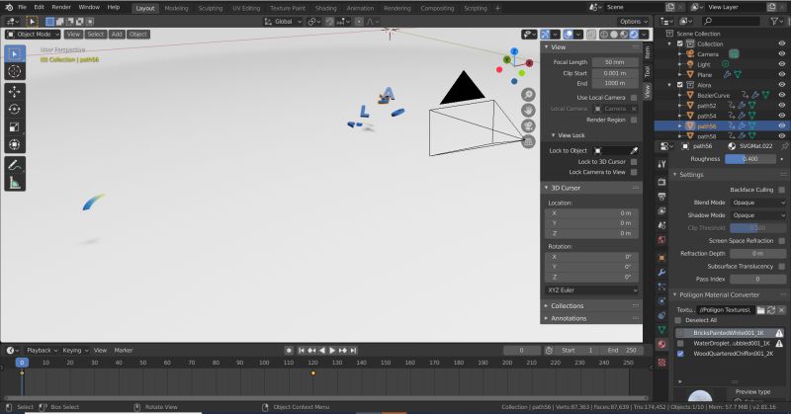Screen dimensions: 791x414
Task: Select the Transform tool
Action: [15, 144]
